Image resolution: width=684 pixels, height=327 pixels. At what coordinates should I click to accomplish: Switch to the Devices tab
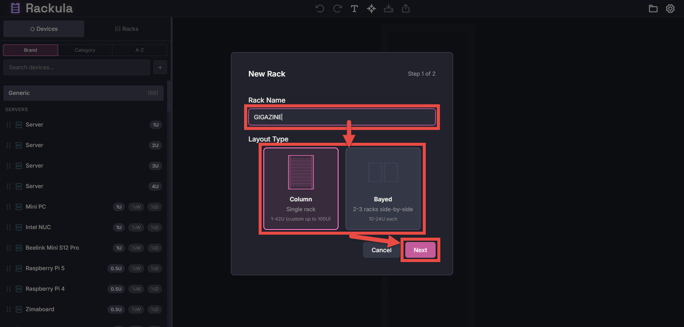click(44, 29)
